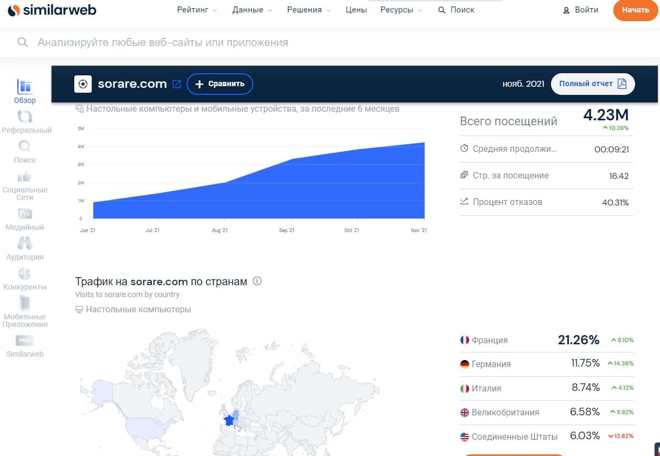The image size is (660, 456).
Task: Click the Similarweb logo
Action: pyautogui.click(x=52, y=10)
